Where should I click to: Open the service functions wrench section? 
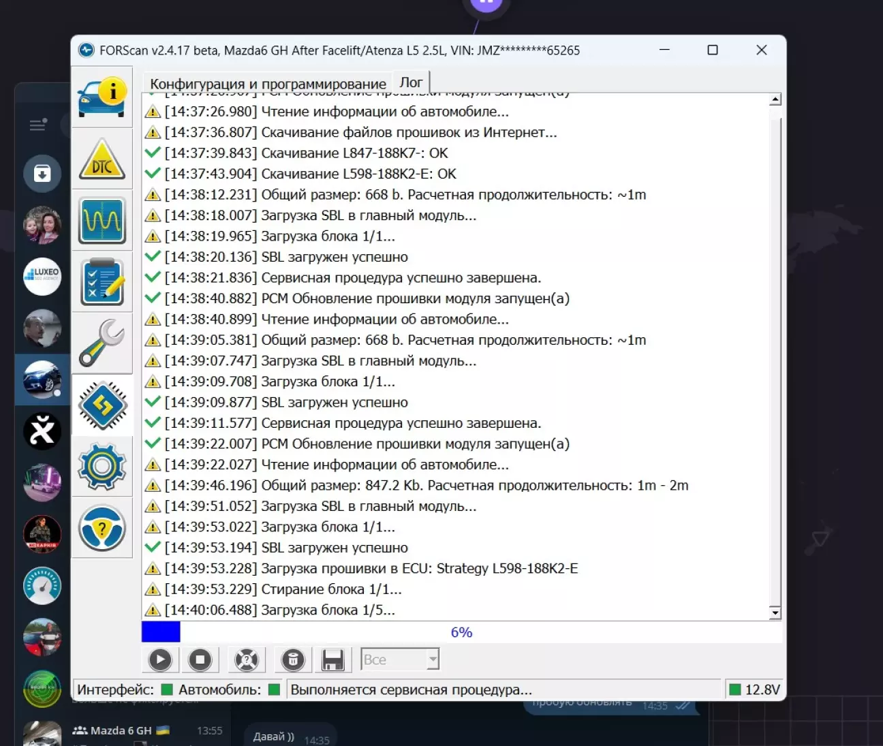pos(102,343)
